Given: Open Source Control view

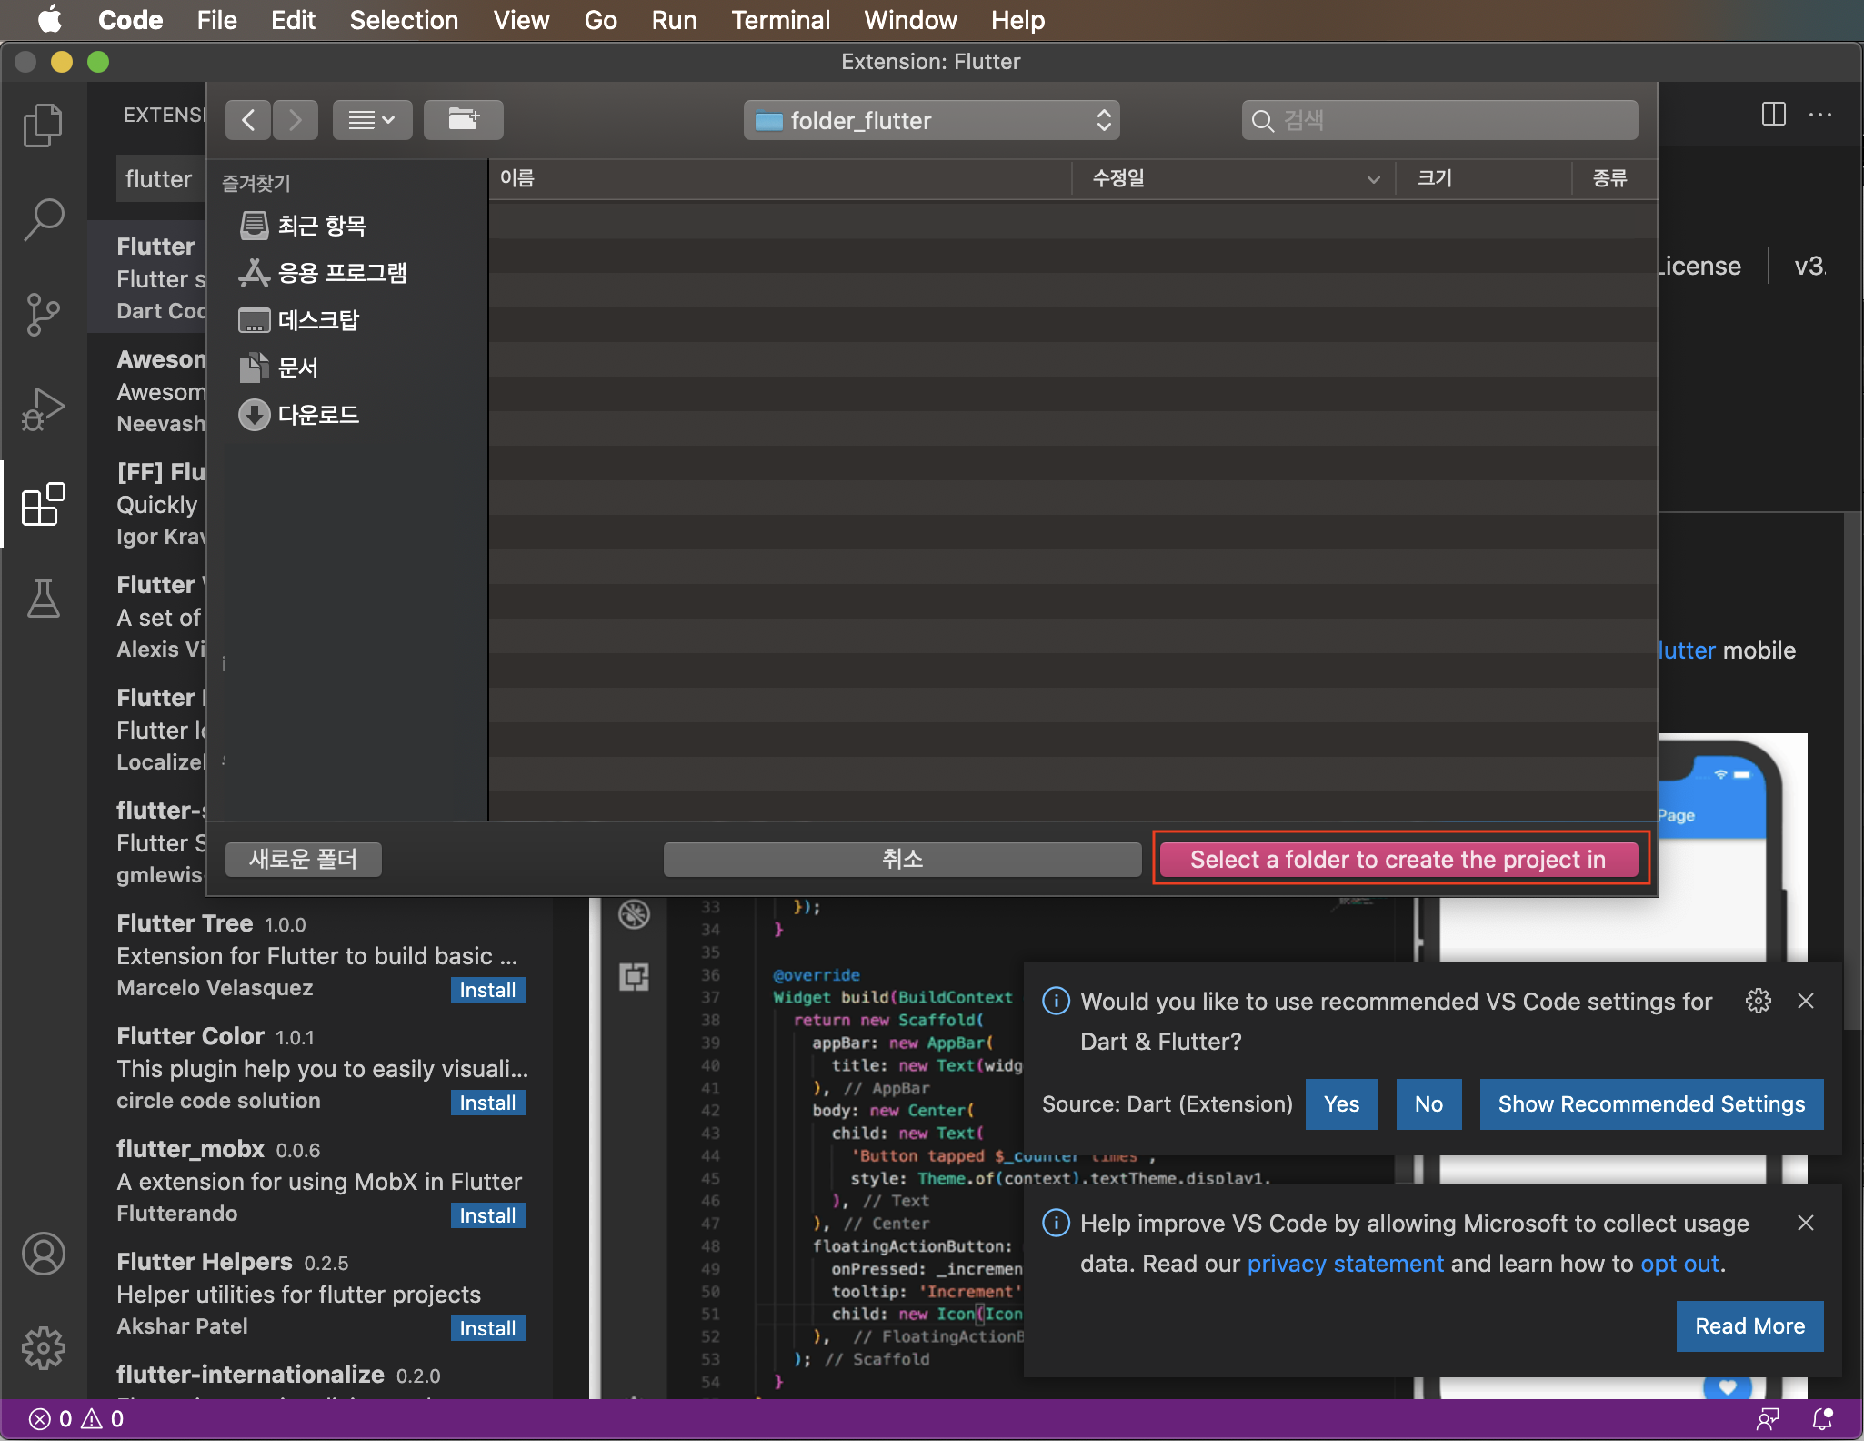Looking at the screenshot, I should pyautogui.click(x=43, y=315).
